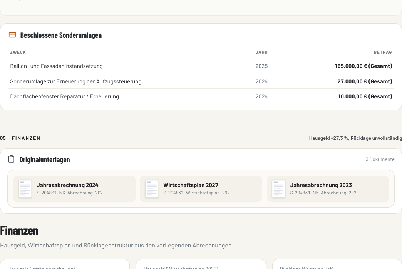
Task: Click the Beschlossene Sonderumlagen heading
Action: (61, 35)
